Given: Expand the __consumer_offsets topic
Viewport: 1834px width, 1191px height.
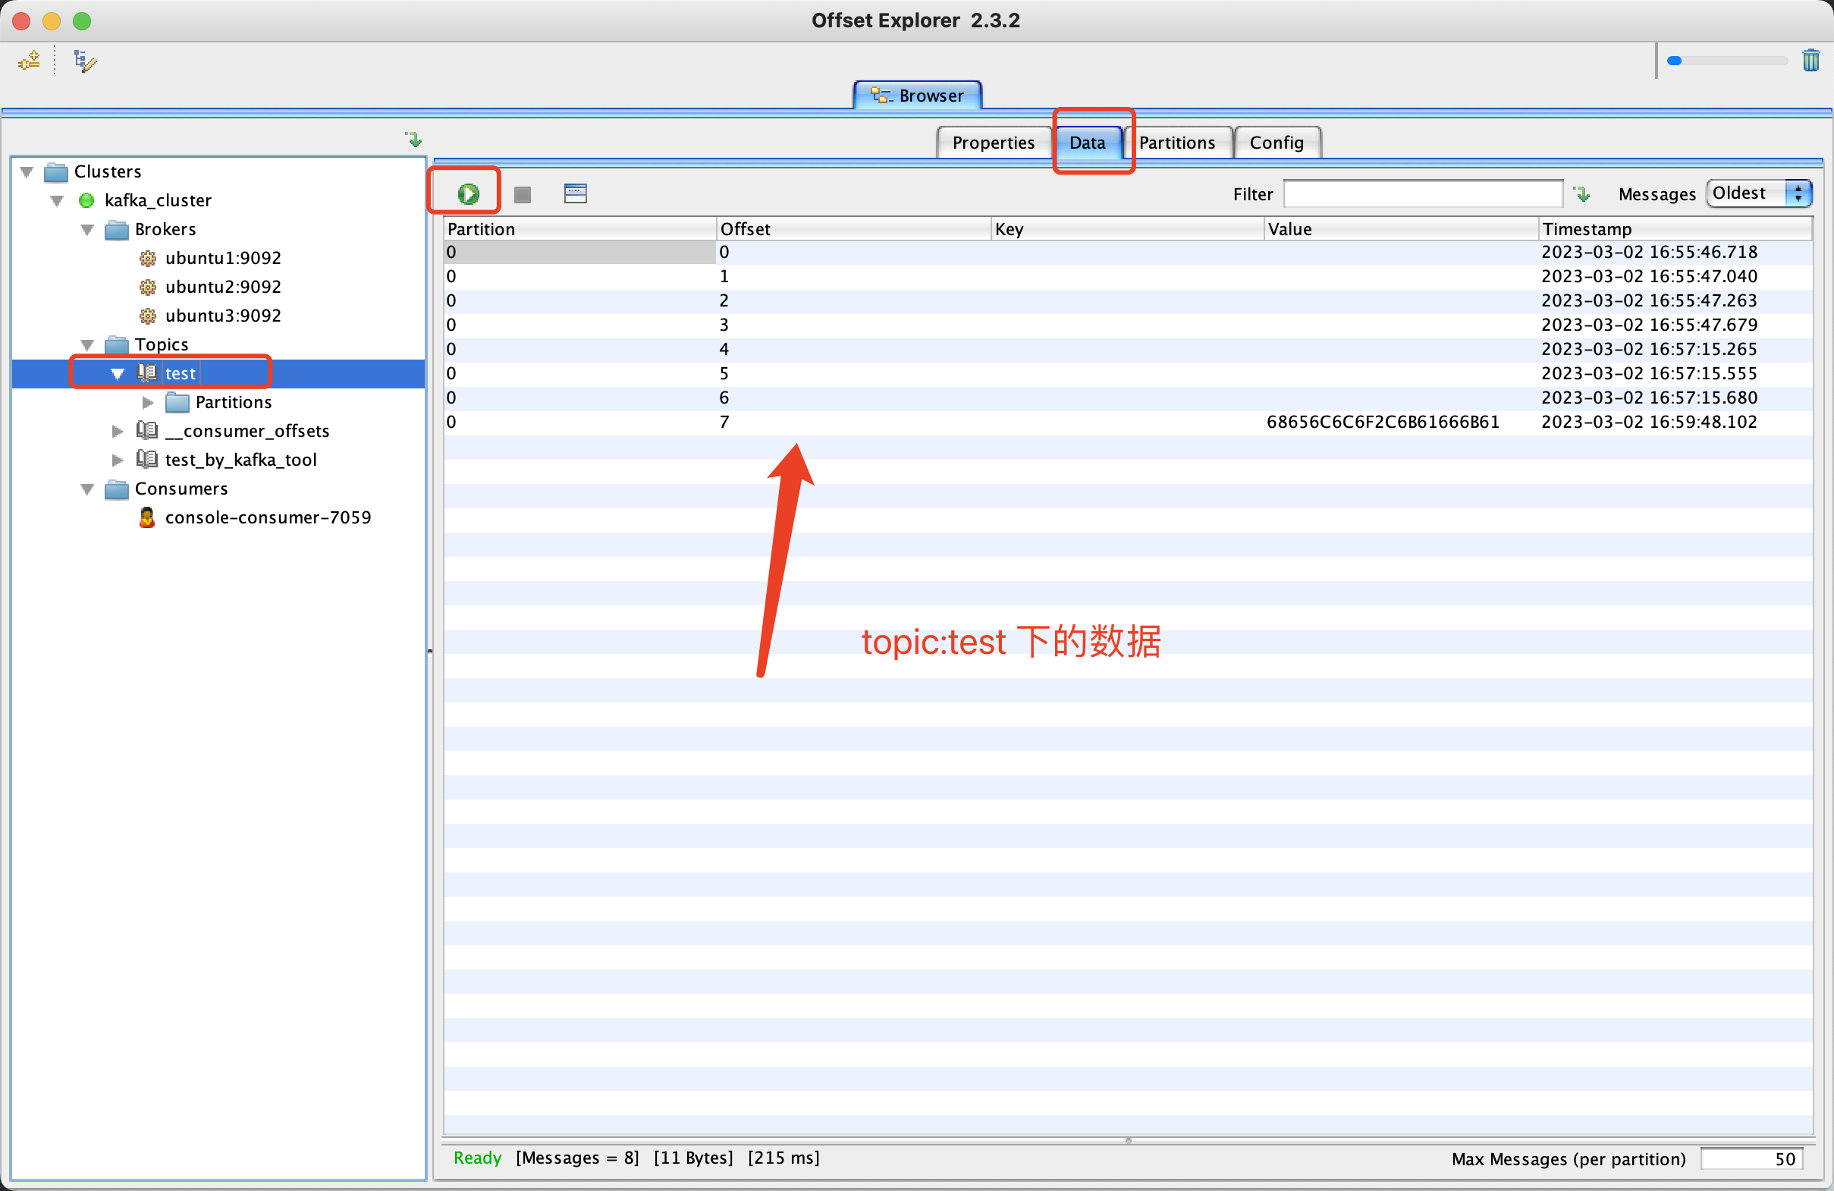Looking at the screenshot, I should pos(117,431).
